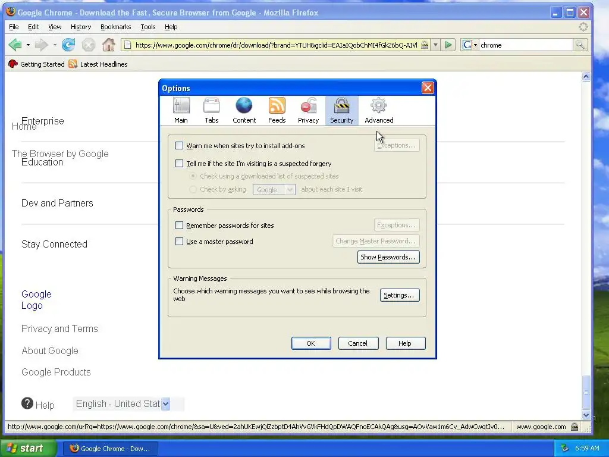This screenshot has height=457, width=609.
Task: Open the Main options panel
Action: [x=181, y=111]
